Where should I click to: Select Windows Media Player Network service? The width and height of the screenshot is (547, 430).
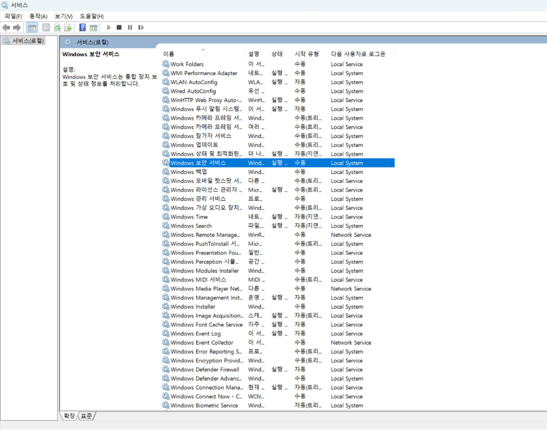tap(278, 288)
